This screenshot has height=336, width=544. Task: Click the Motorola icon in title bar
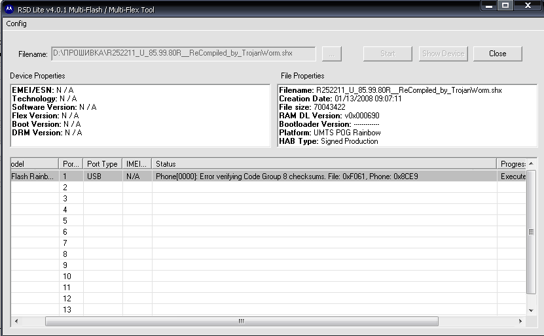point(9,9)
